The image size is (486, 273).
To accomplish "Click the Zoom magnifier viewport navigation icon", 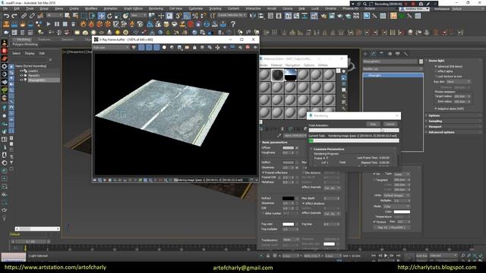I will pyautogui.click(x=462, y=256).
